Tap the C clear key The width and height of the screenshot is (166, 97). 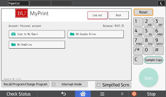click(x=138, y=60)
